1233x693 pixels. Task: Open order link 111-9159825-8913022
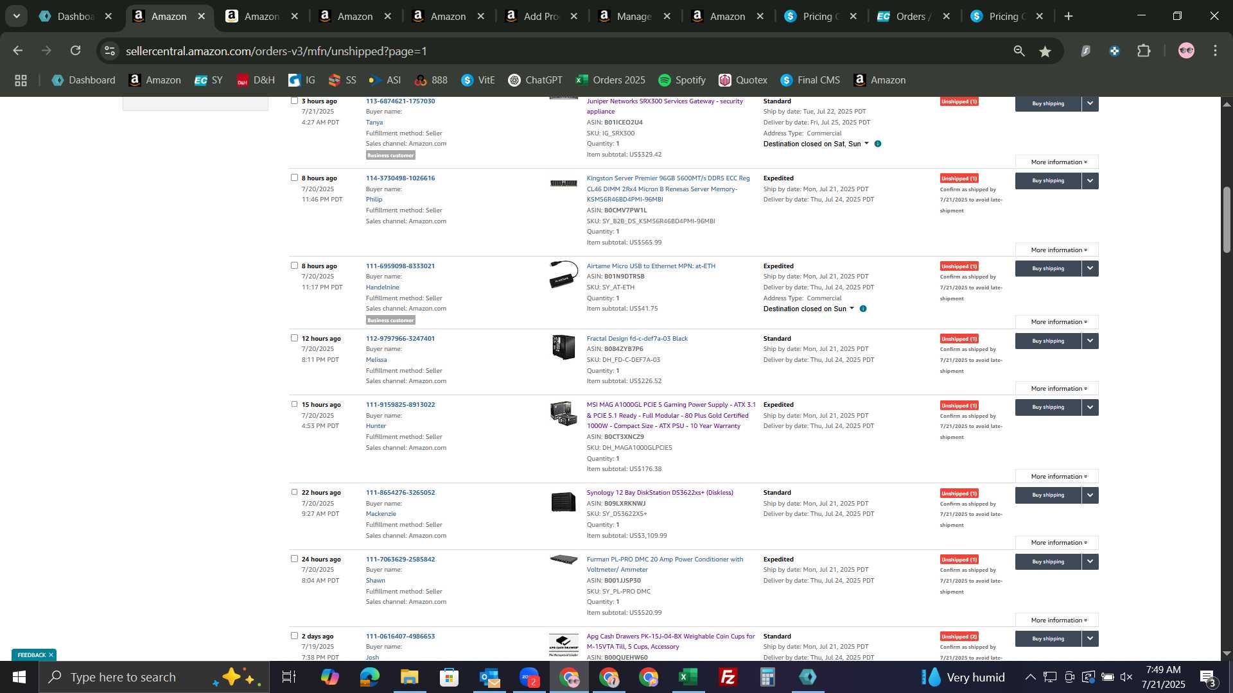(x=400, y=405)
